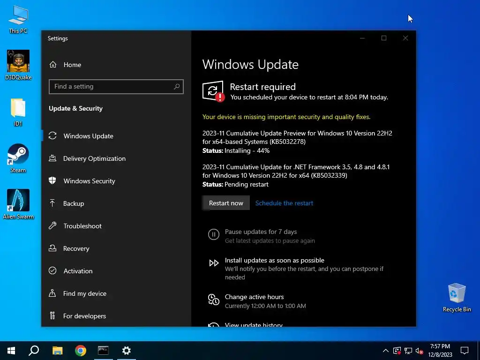
Task: Click the Activation checkmark circle icon
Action: [x=52, y=270]
